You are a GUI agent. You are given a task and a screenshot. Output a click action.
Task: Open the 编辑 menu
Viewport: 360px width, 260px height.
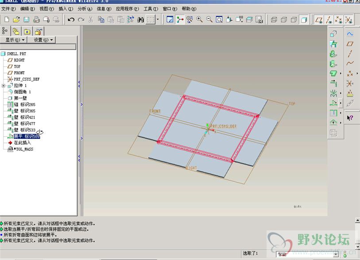[x=27, y=9]
